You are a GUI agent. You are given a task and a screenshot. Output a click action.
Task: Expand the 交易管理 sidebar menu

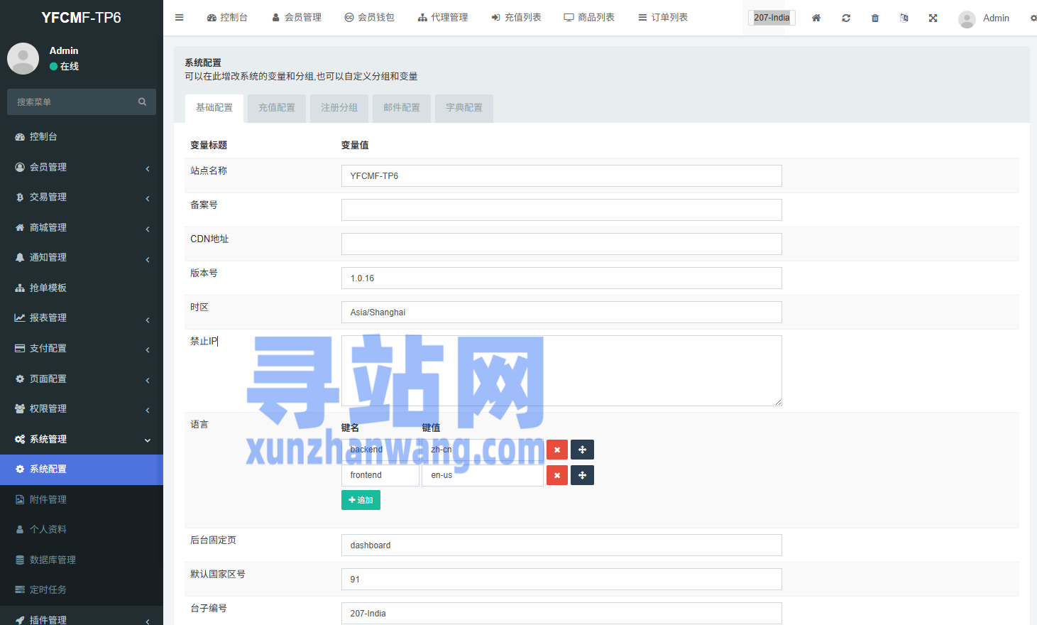point(82,197)
